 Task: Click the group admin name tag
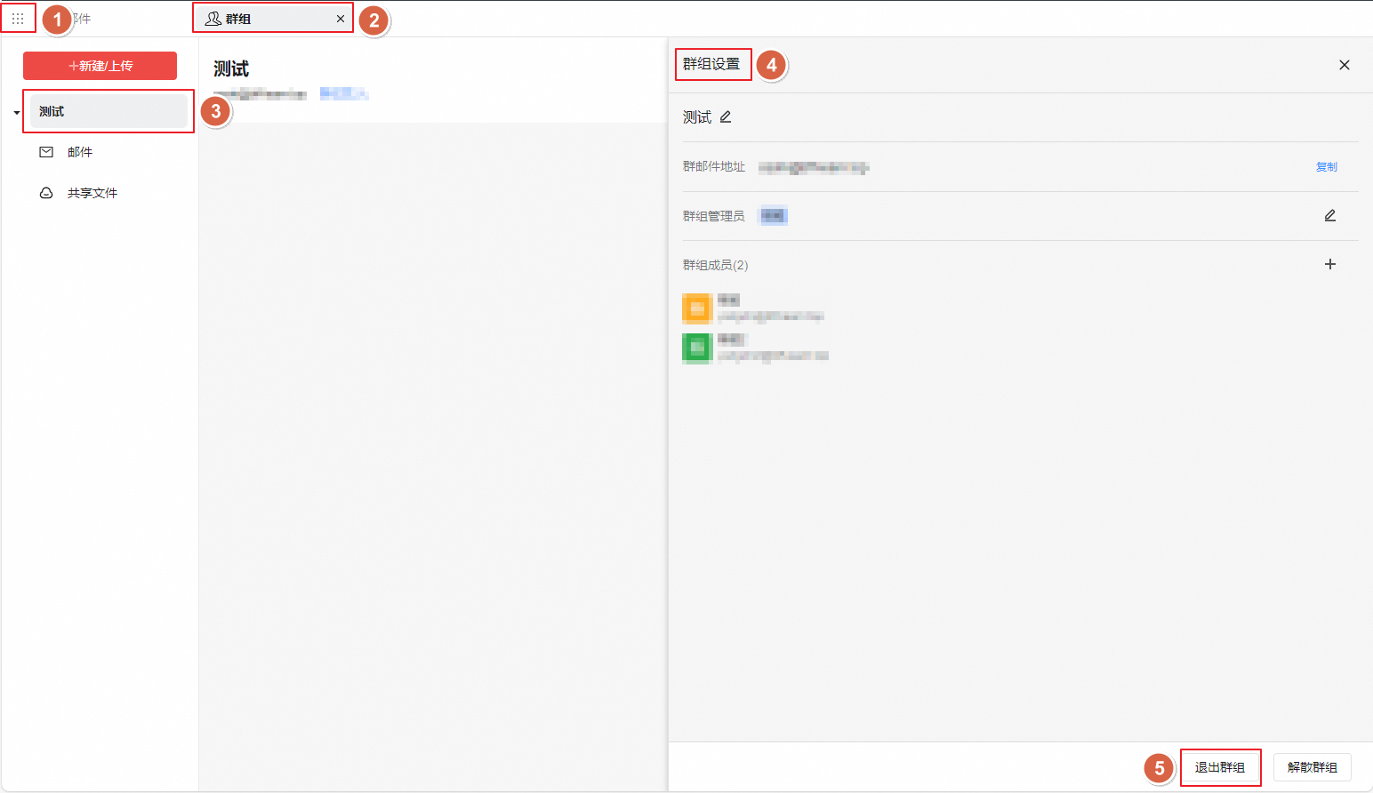click(x=773, y=216)
